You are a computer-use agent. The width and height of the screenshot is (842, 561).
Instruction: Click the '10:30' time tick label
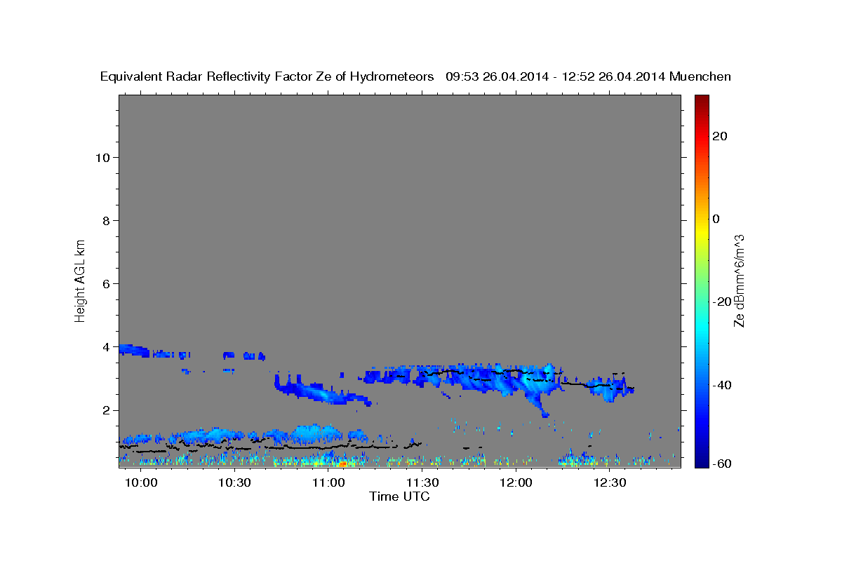tap(234, 483)
